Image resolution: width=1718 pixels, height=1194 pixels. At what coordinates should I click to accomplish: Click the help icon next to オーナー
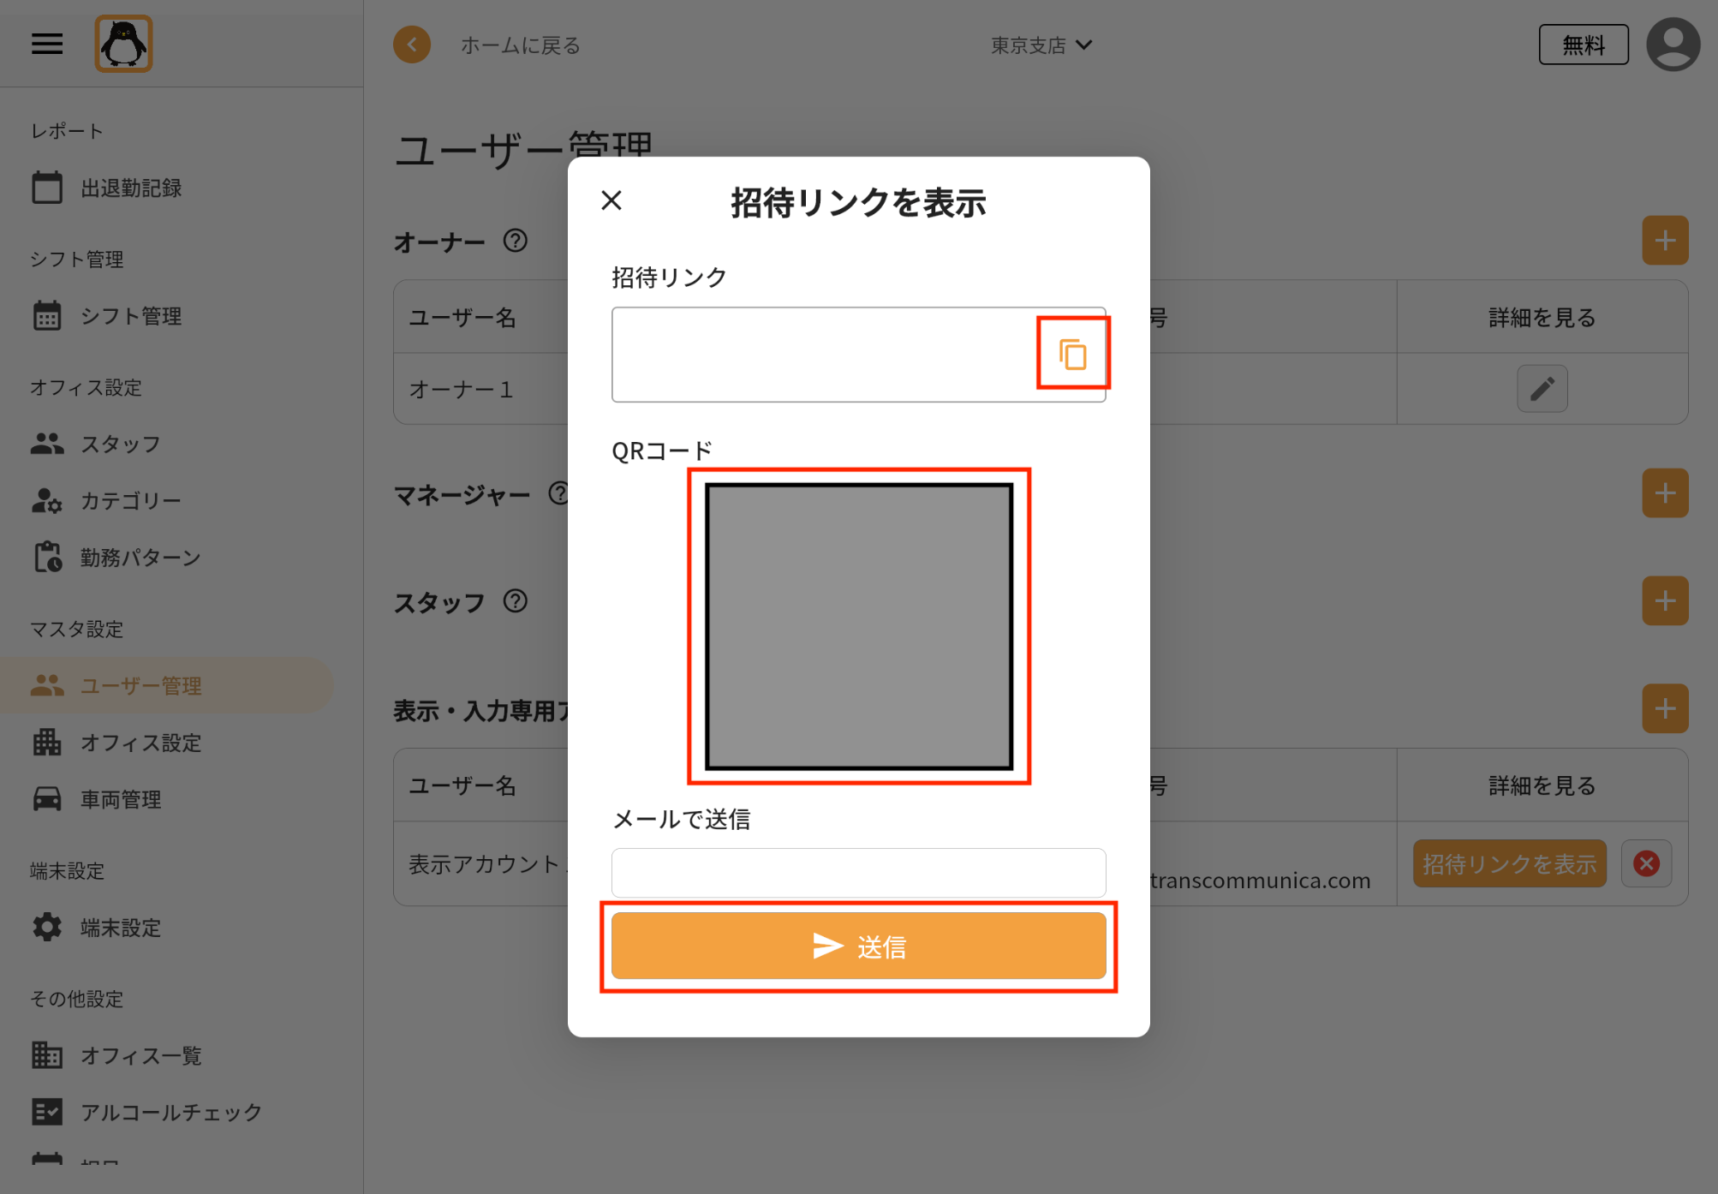(x=515, y=241)
